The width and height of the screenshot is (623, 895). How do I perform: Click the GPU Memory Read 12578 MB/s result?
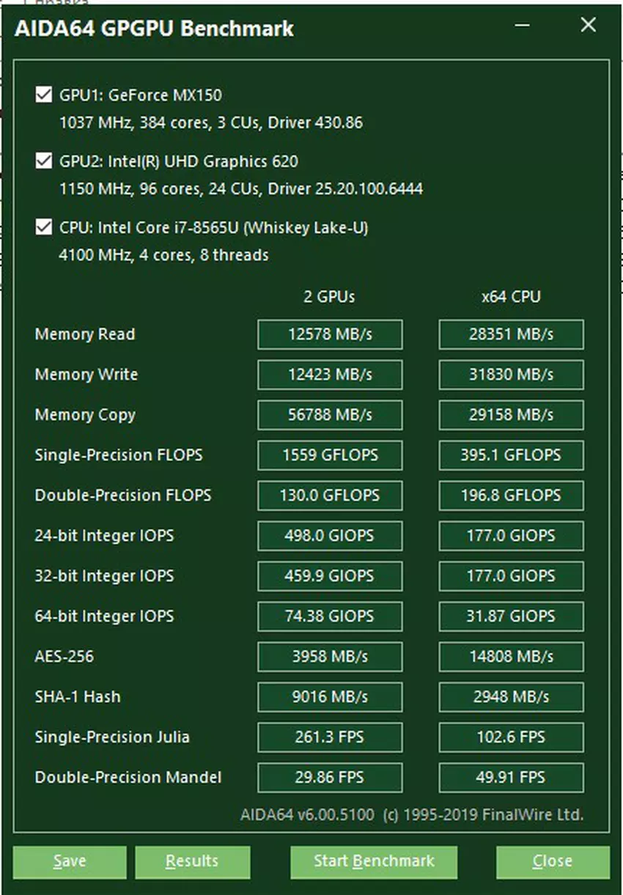tap(330, 334)
